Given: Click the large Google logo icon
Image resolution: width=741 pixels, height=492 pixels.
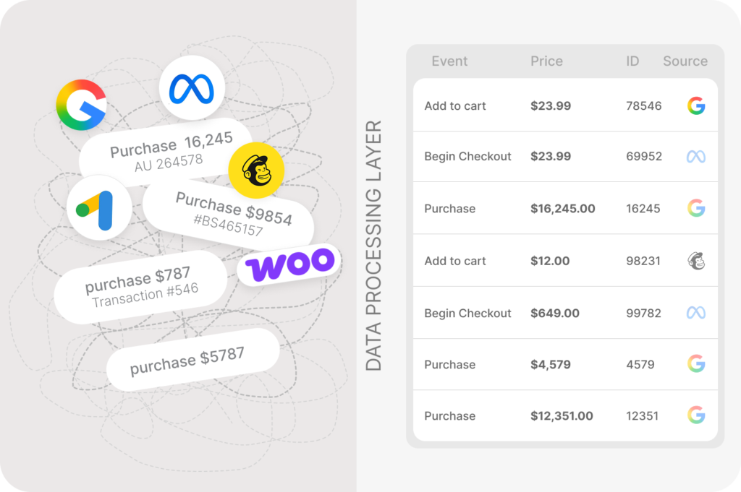Looking at the screenshot, I should 82,105.
